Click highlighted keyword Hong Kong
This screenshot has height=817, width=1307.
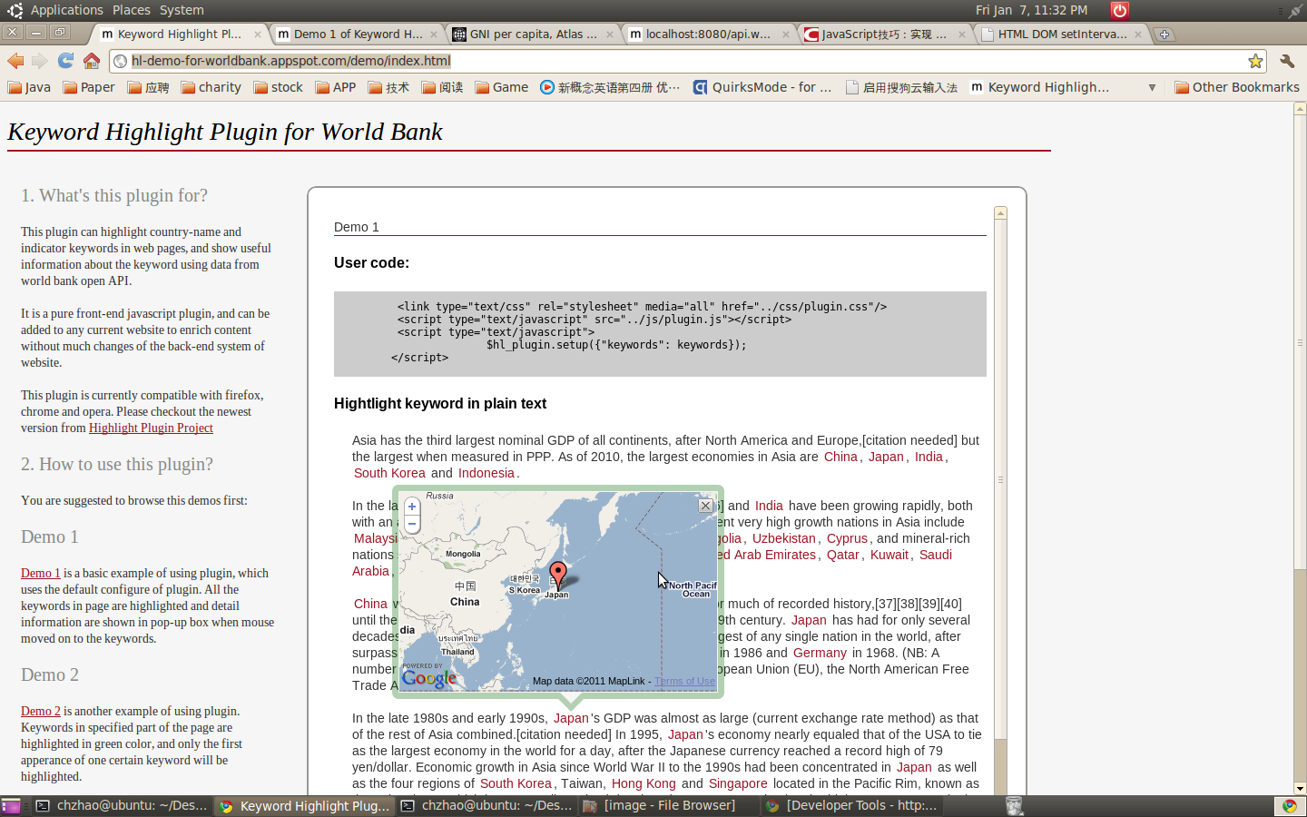644,783
